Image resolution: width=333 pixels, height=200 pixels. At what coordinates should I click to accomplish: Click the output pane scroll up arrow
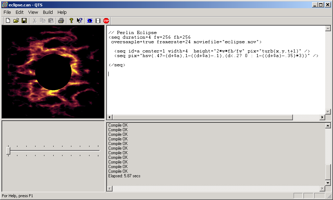coord(328,126)
